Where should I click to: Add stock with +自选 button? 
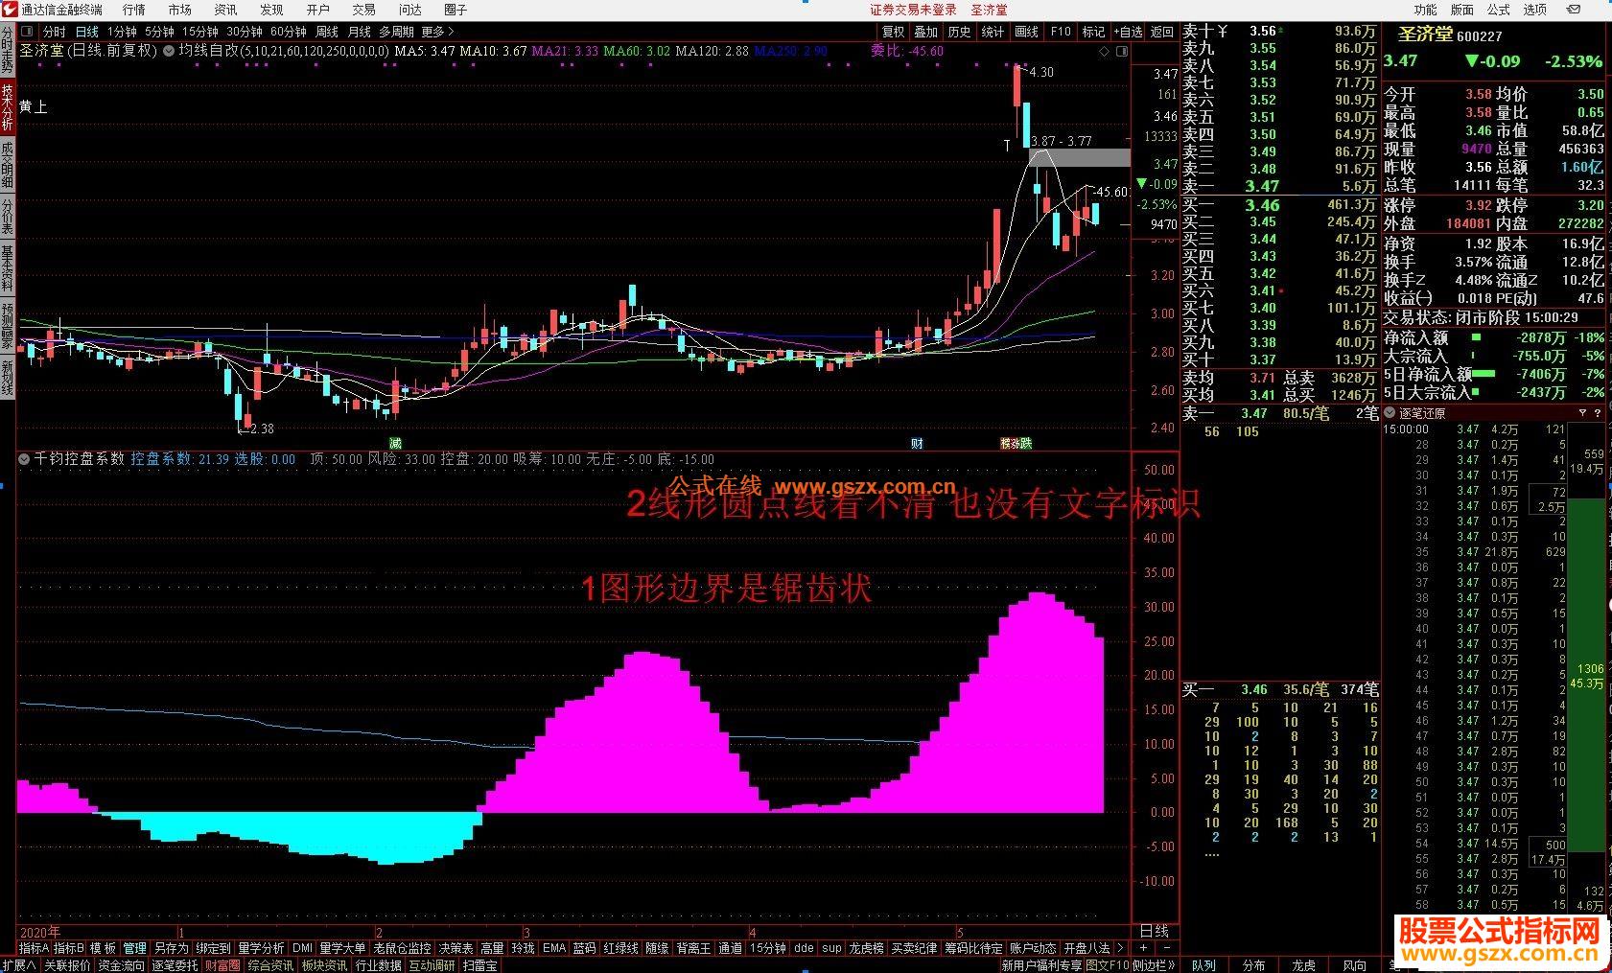(1128, 32)
